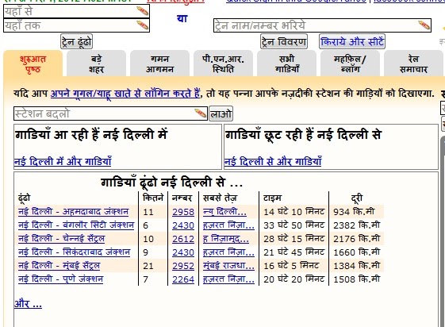The image size is (445, 327).
Task: Open the नई दिल्ली - बंगलौर सिटी जंक्शन link
Action: (76, 225)
